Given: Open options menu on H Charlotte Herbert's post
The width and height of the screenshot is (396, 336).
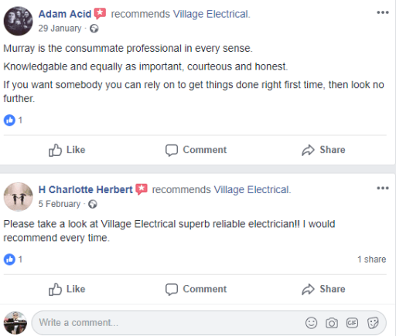Looking at the screenshot, I should (383, 188).
